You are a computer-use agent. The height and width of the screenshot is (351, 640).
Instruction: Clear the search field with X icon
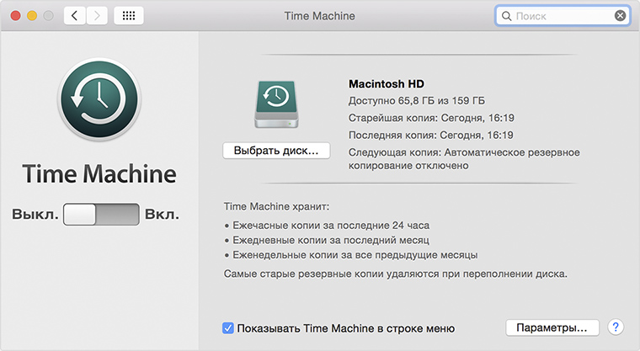pos(620,16)
